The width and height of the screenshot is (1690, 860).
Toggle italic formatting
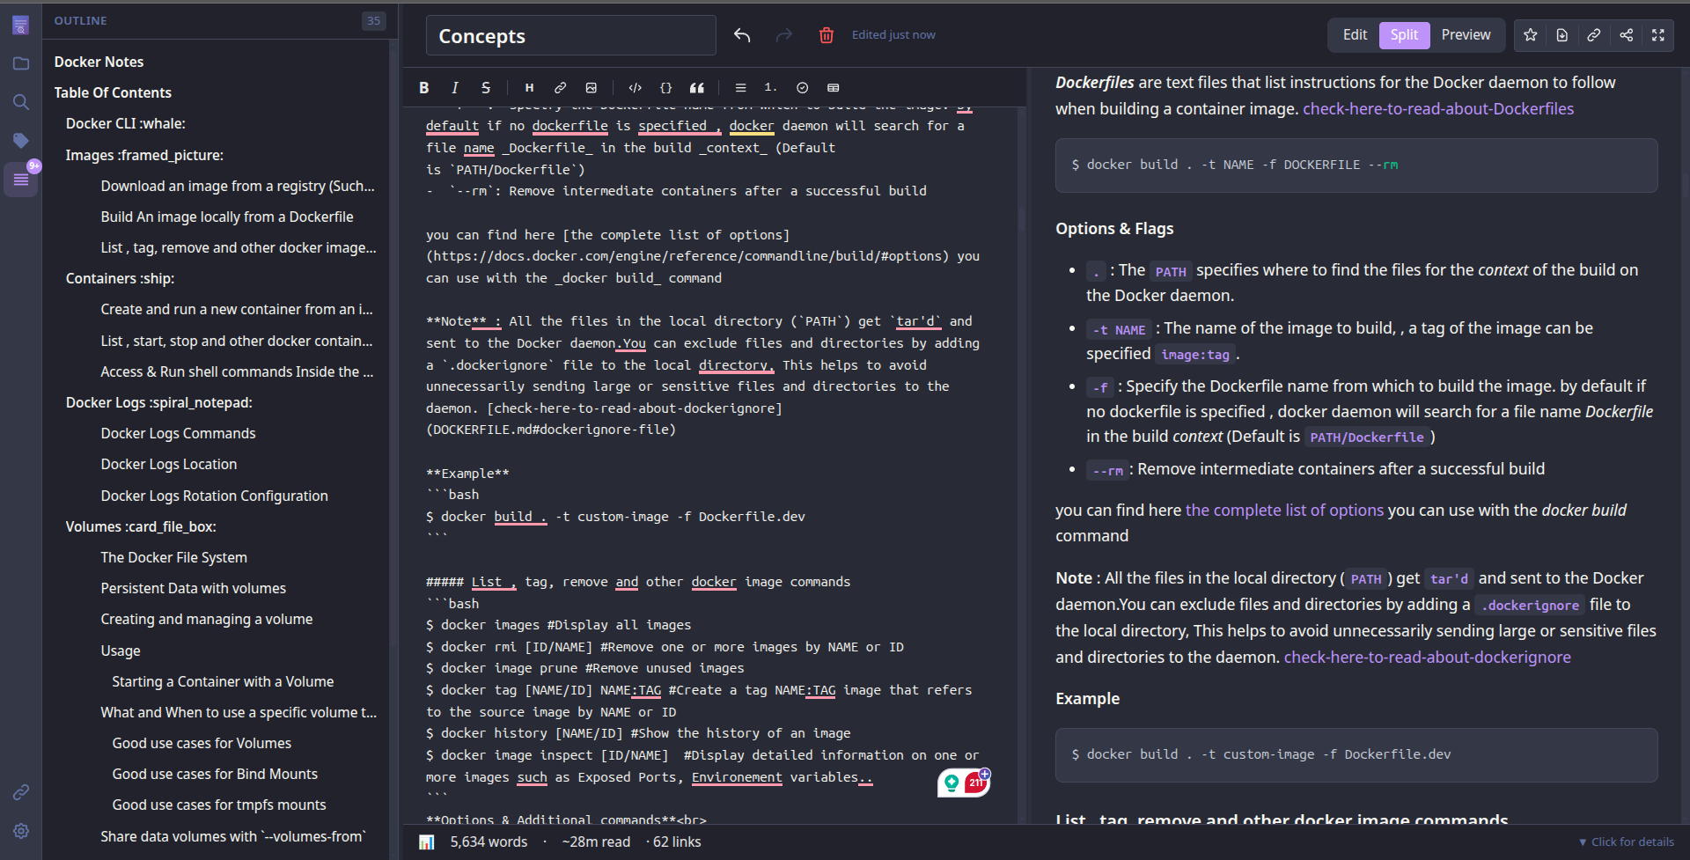pyautogui.click(x=454, y=87)
